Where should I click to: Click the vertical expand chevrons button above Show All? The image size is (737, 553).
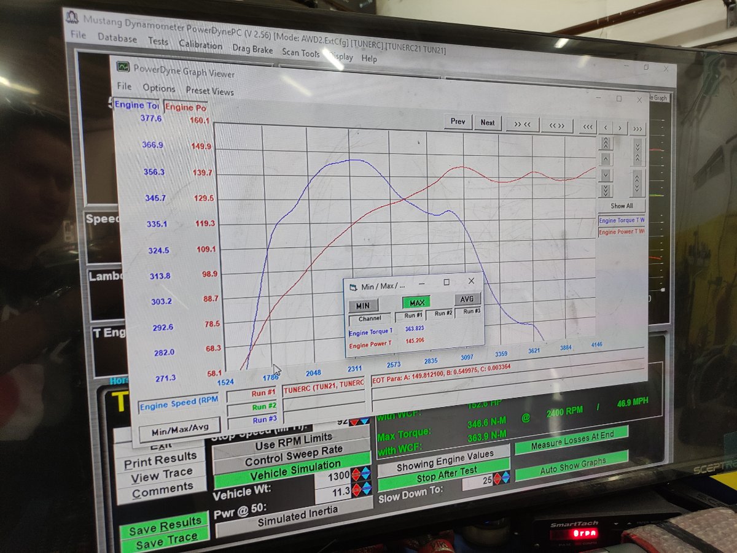[637, 184]
